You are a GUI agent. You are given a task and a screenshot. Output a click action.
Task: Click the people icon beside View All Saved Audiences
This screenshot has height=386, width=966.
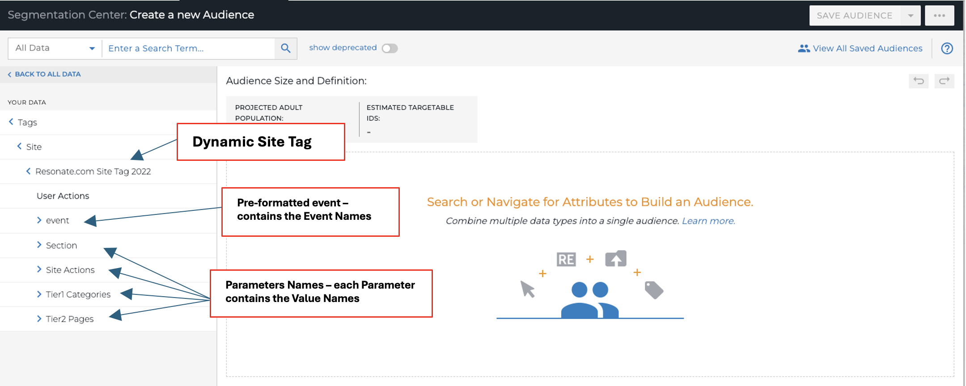coord(804,48)
